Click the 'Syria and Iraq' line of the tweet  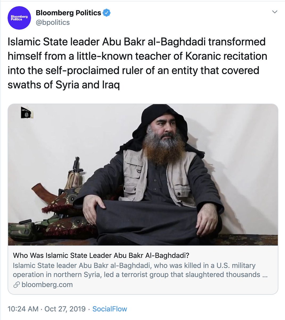[x=64, y=85]
